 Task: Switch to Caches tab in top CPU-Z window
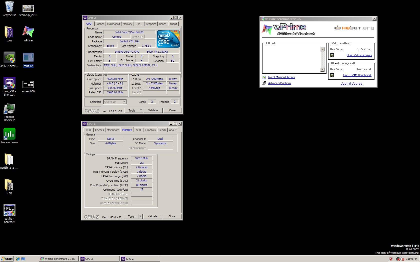pyautogui.click(x=100, y=24)
